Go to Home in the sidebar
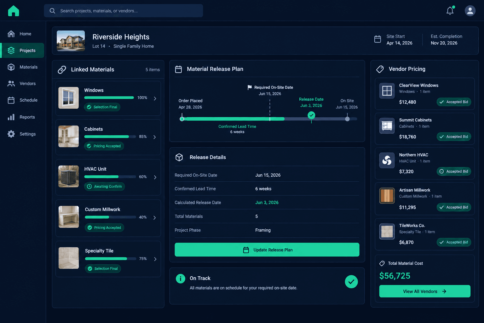Image resolution: width=484 pixels, height=323 pixels. pos(23,34)
